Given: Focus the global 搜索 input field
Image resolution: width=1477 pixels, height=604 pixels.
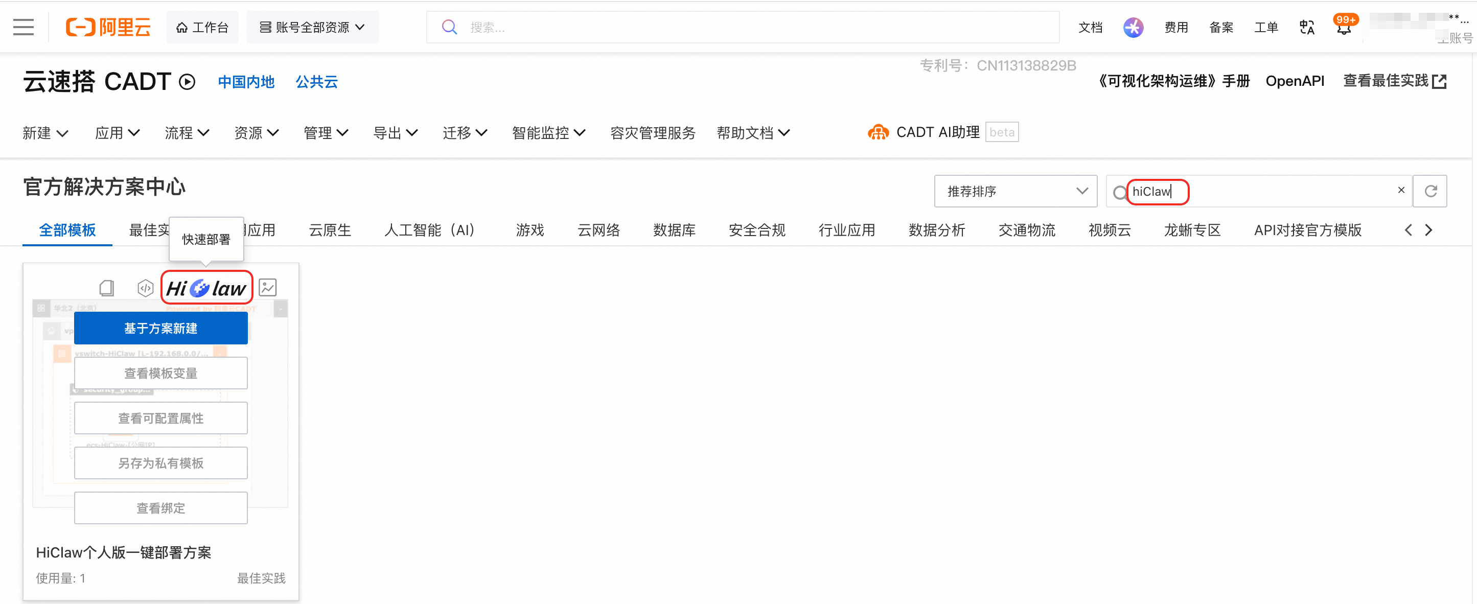Looking at the screenshot, I should 743,27.
